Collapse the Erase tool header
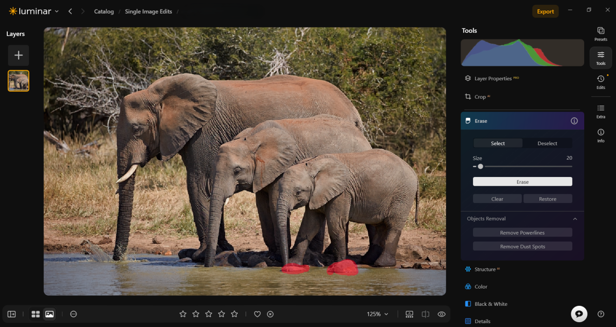 pyautogui.click(x=522, y=121)
